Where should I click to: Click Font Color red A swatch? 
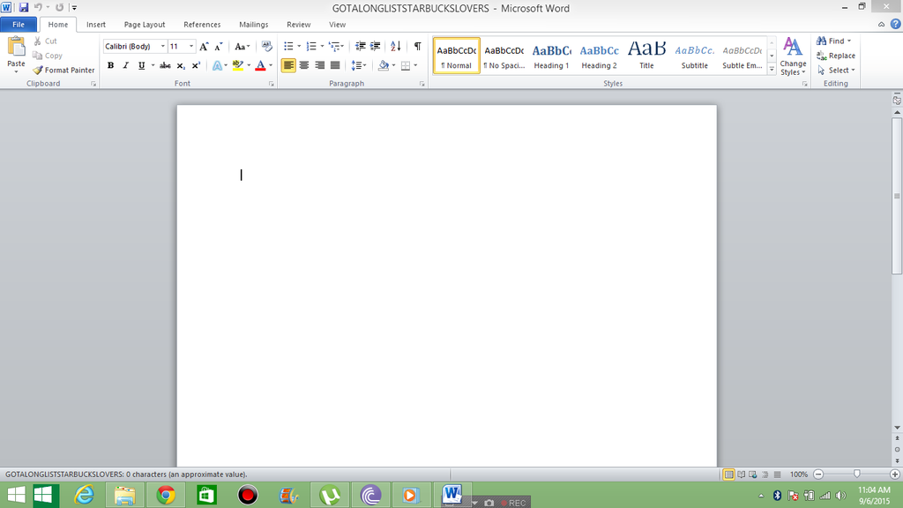point(260,65)
